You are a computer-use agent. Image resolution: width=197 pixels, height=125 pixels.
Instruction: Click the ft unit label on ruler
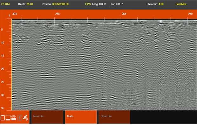[10, 16]
